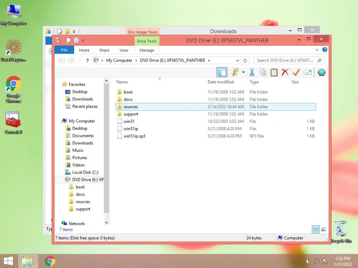The width and height of the screenshot is (358, 268).
Task: Open the address bar history dropdown
Action: (237, 60)
